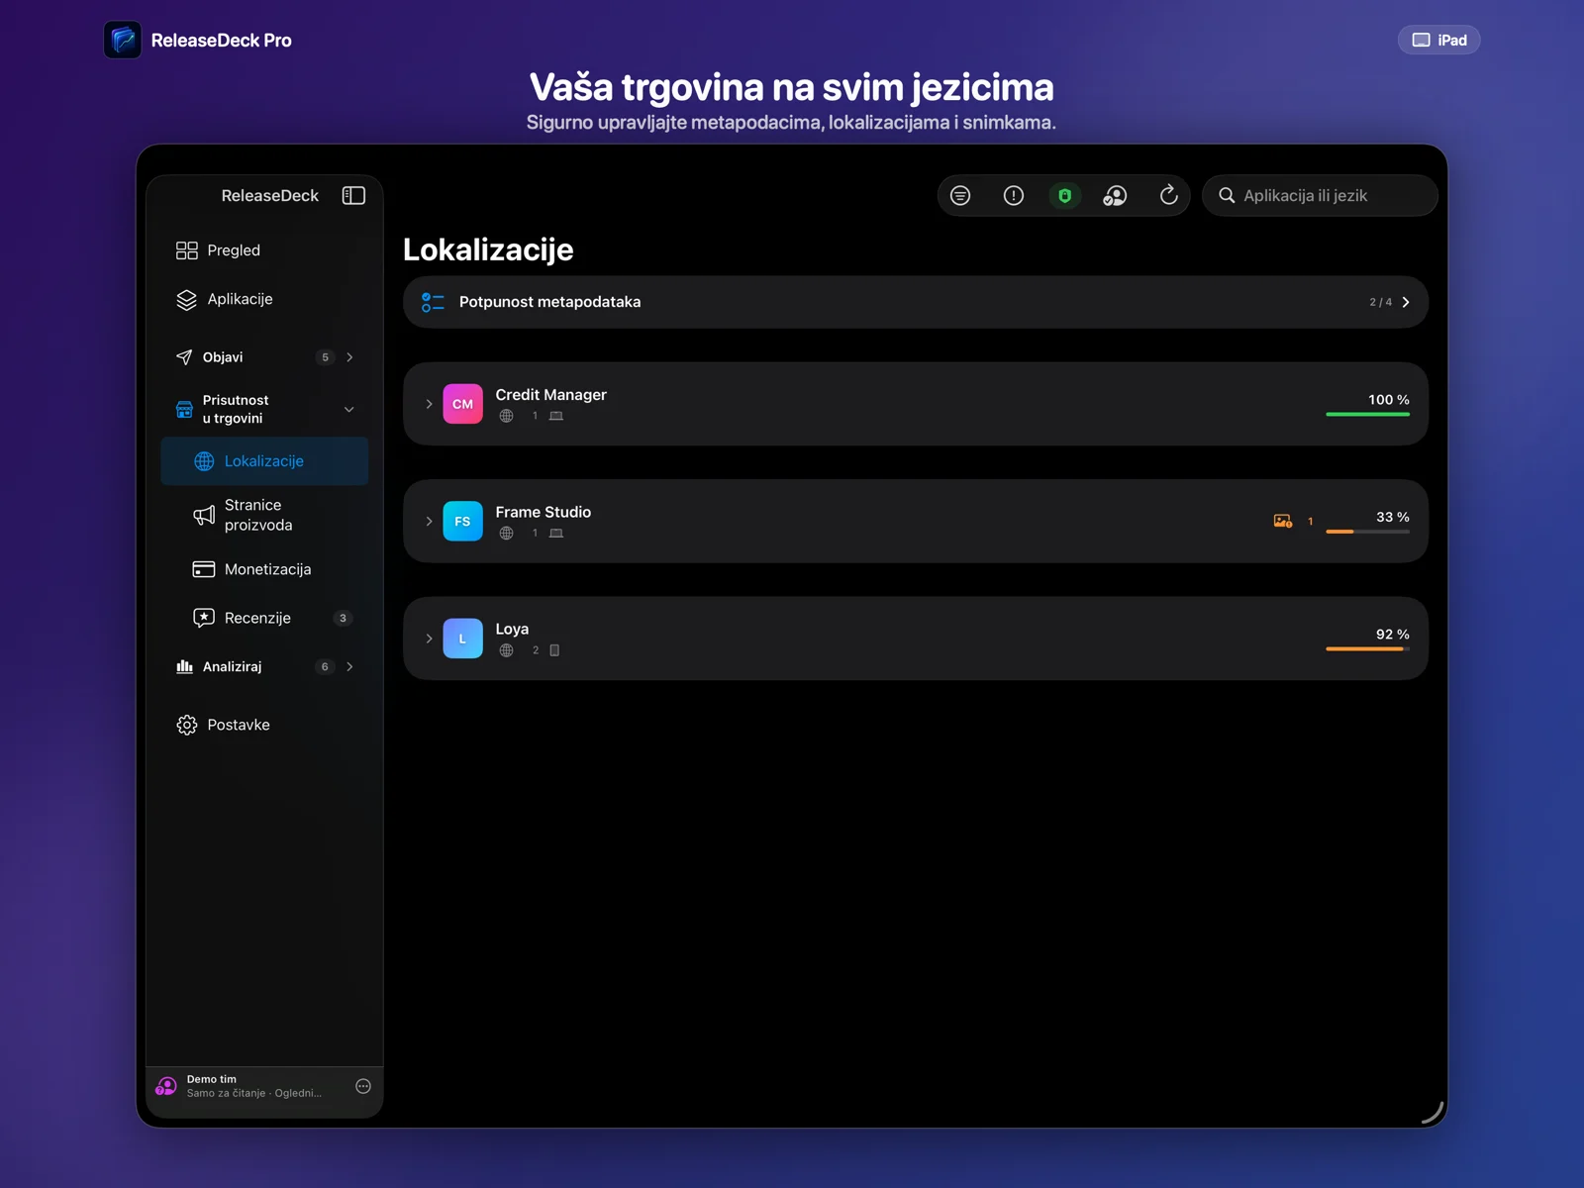Click the 'Lokalizacije' page heading
Screen dimensions: 1584x1188
click(x=488, y=249)
